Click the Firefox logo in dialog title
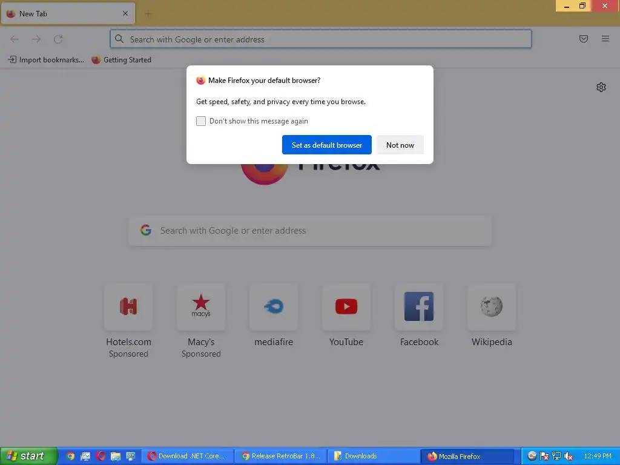Screen dimensions: 620x465 201,81
